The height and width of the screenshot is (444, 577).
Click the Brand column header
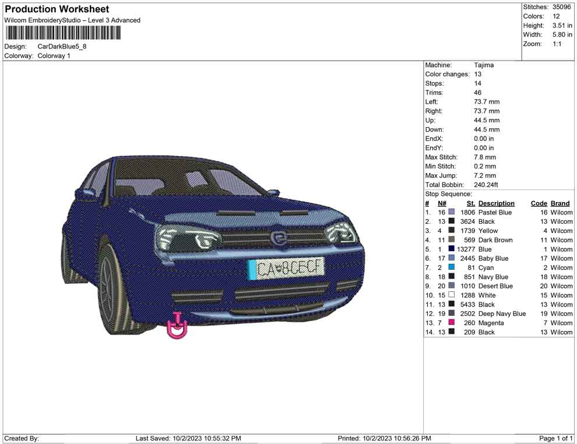(560, 203)
